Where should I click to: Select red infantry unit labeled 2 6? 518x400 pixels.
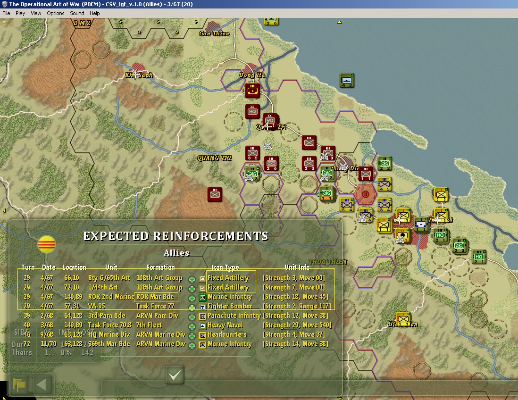pyautogui.click(x=272, y=164)
